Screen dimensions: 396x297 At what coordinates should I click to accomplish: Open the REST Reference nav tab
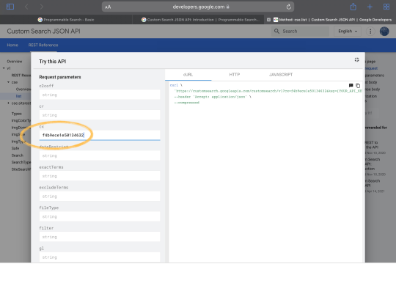[43, 45]
